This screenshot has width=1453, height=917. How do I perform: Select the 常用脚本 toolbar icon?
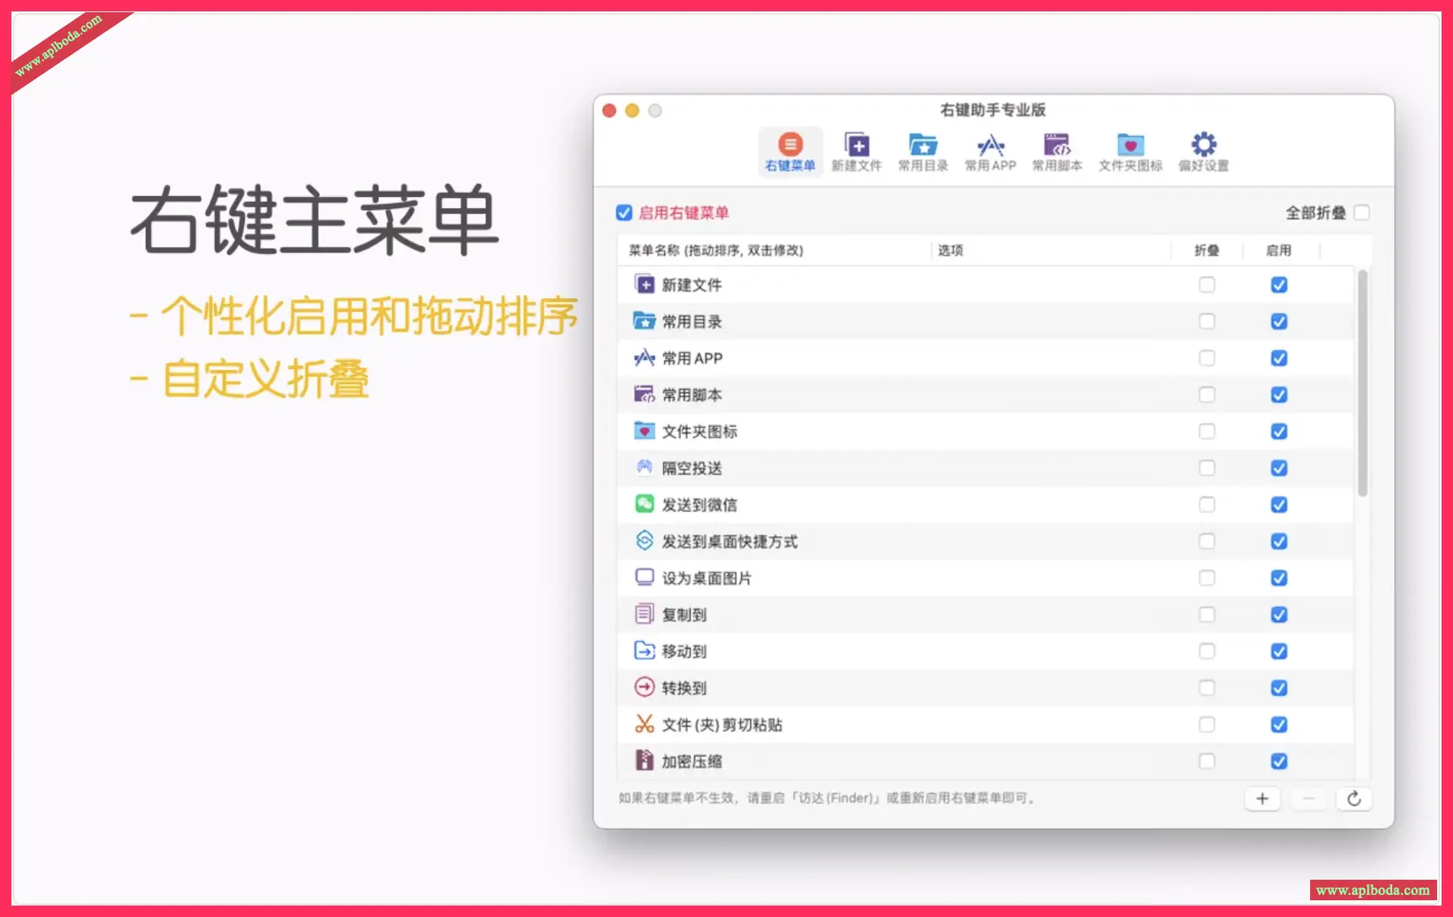coord(1056,151)
